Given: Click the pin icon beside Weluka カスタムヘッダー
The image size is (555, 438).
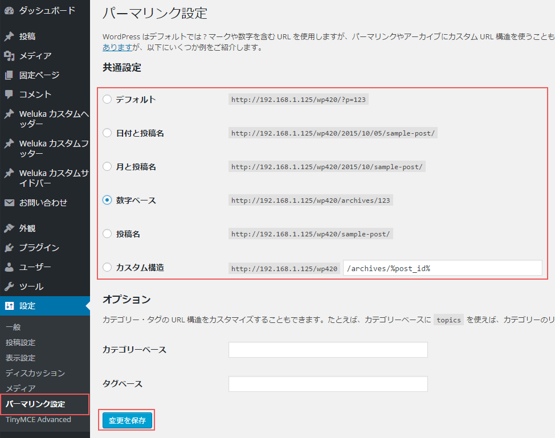Looking at the screenshot, I should pyautogui.click(x=9, y=114).
